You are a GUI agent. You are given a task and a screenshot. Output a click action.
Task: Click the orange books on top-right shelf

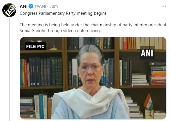pyautogui.click(x=130, y=43)
